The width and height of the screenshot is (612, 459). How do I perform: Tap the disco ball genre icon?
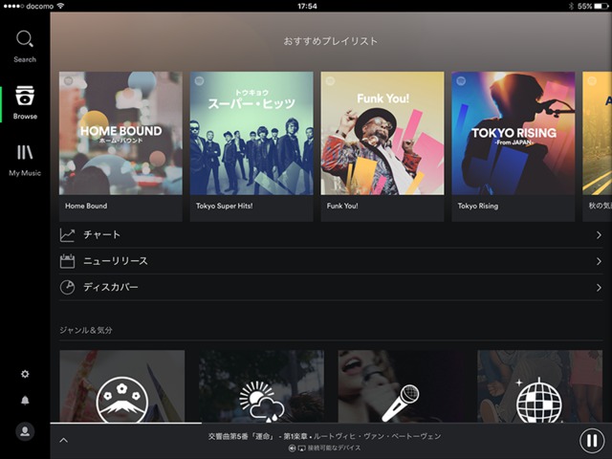pyautogui.click(x=538, y=402)
